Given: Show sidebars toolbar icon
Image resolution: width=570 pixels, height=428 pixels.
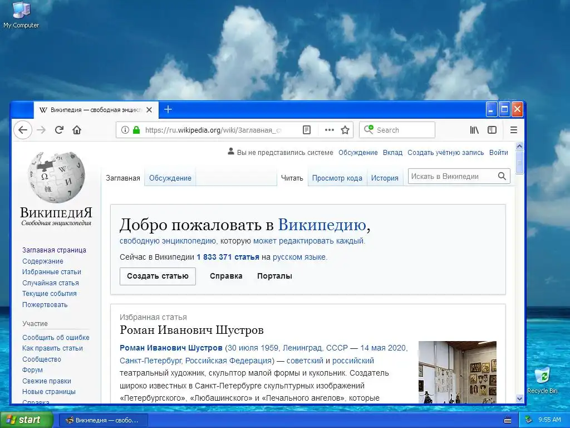Looking at the screenshot, I should coord(492,130).
